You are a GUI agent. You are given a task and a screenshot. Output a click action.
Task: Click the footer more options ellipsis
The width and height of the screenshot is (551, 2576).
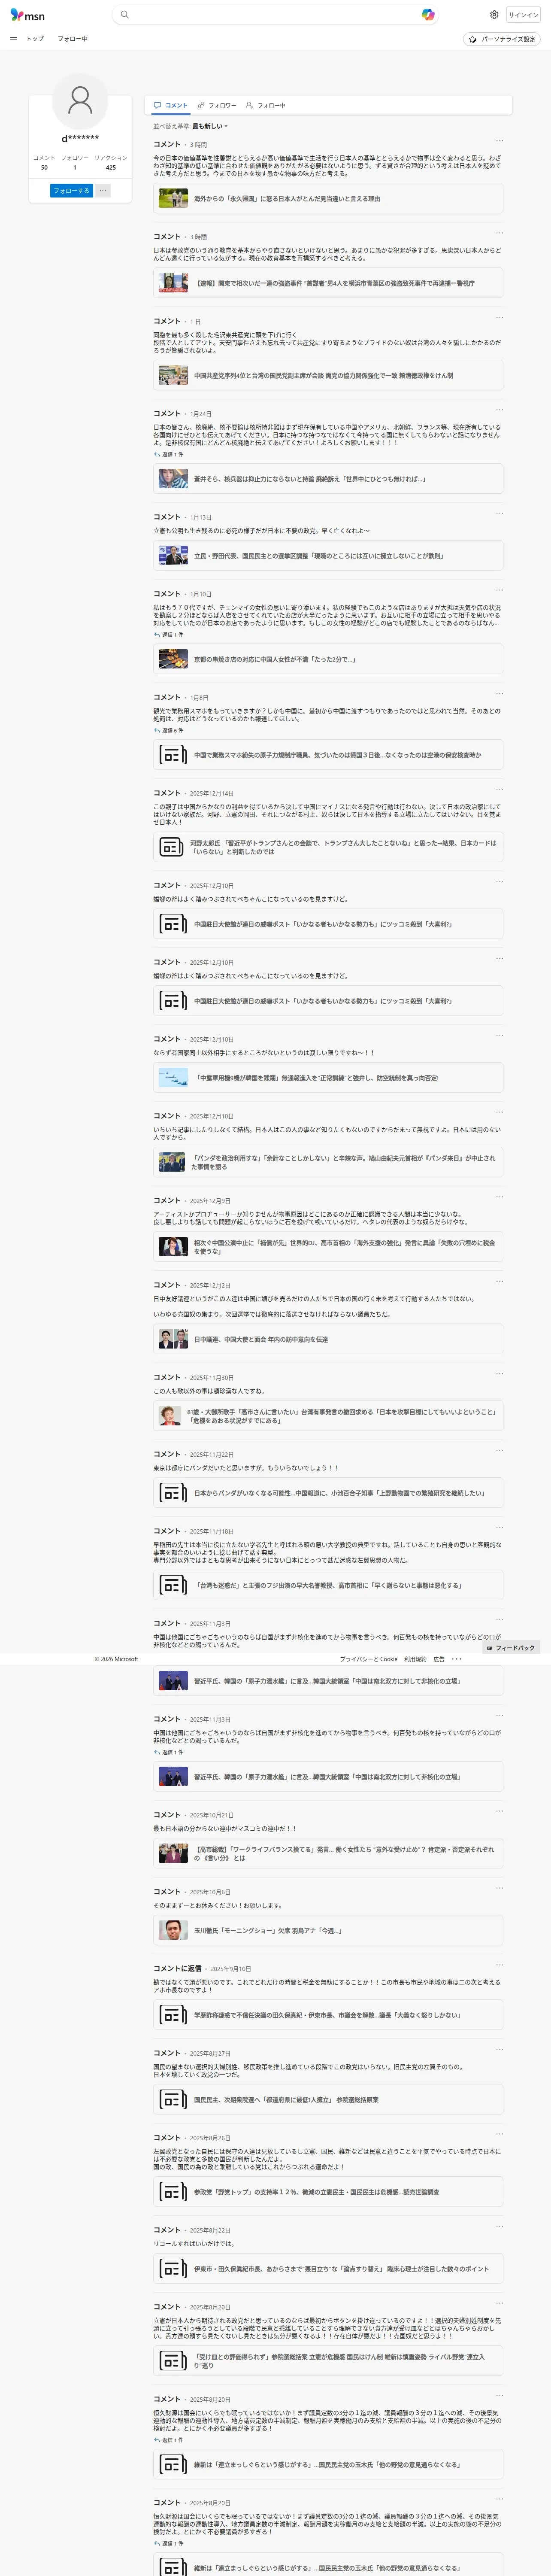[456, 1659]
